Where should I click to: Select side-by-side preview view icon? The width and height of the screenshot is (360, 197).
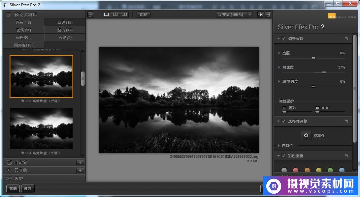[x=124, y=14]
